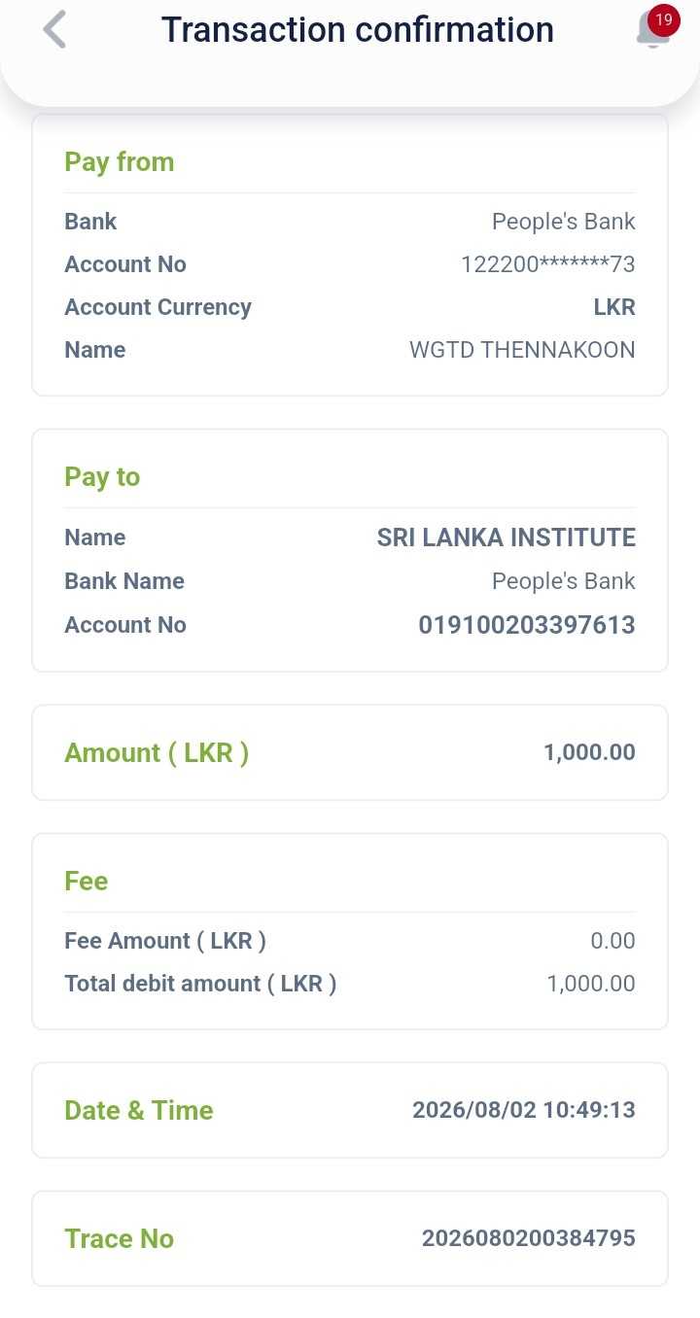Tap the Trace No number 2026080200384795

click(529, 1238)
